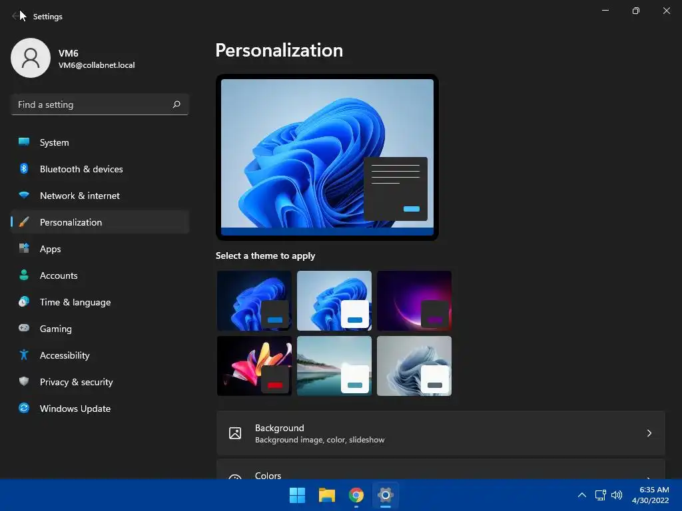Click the Bluetooth icon in sidebar

[24, 168]
